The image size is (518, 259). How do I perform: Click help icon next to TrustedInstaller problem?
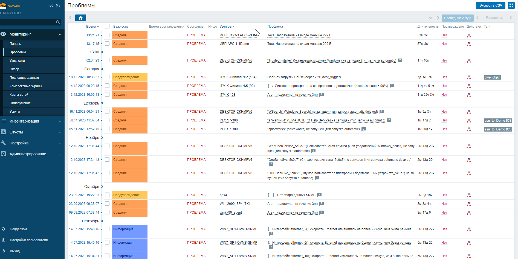[400, 60]
